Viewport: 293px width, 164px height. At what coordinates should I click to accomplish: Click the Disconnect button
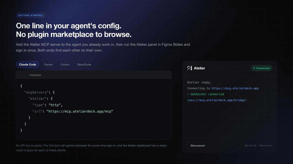pyautogui.click(x=198, y=145)
